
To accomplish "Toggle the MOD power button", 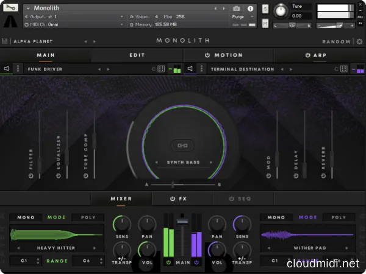I will 268,176.
